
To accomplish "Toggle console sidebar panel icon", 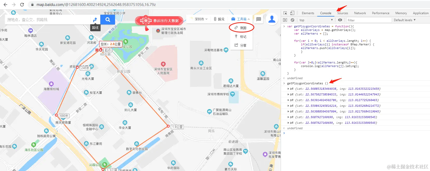I will (285, 20).
